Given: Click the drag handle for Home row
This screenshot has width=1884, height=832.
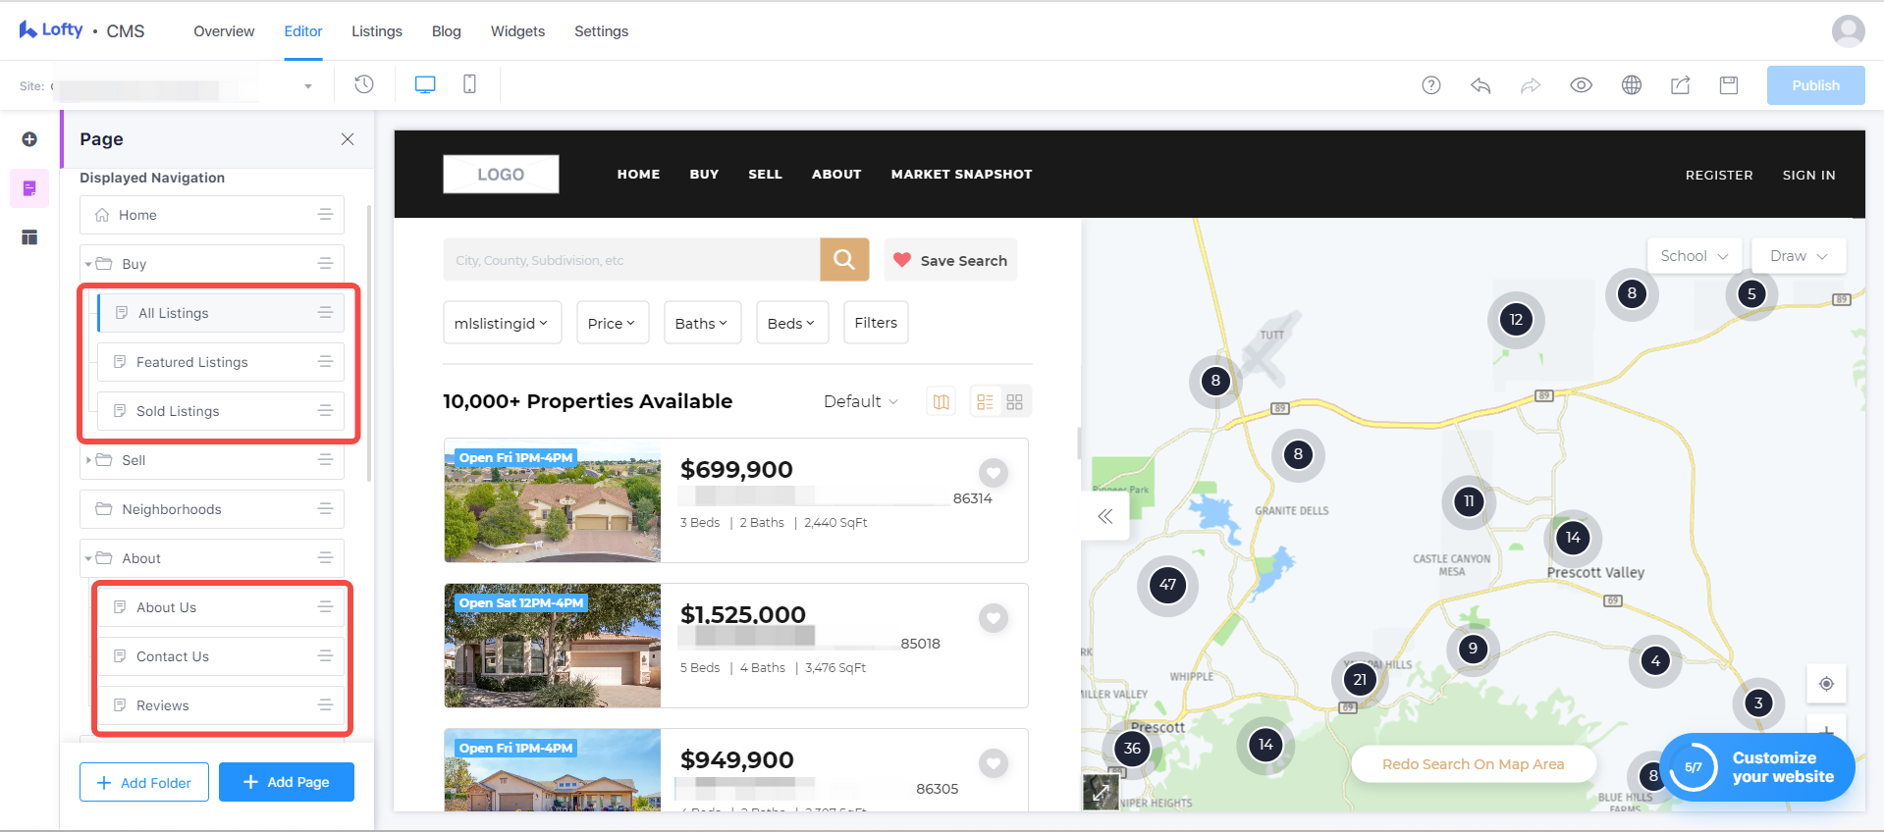Looking at the screenshot, I should tap(325, 215).
